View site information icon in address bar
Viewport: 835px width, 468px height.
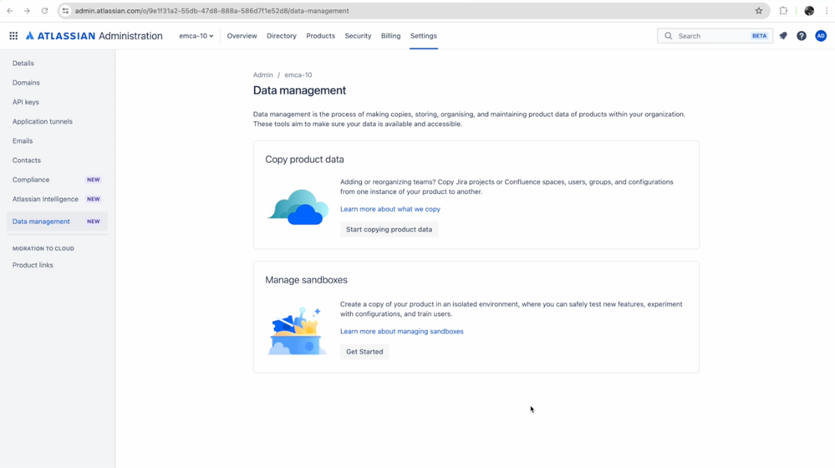point(65,11)
